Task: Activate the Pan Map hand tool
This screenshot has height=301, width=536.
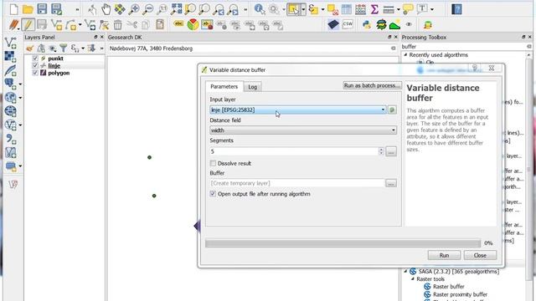Action: [106, 9]
